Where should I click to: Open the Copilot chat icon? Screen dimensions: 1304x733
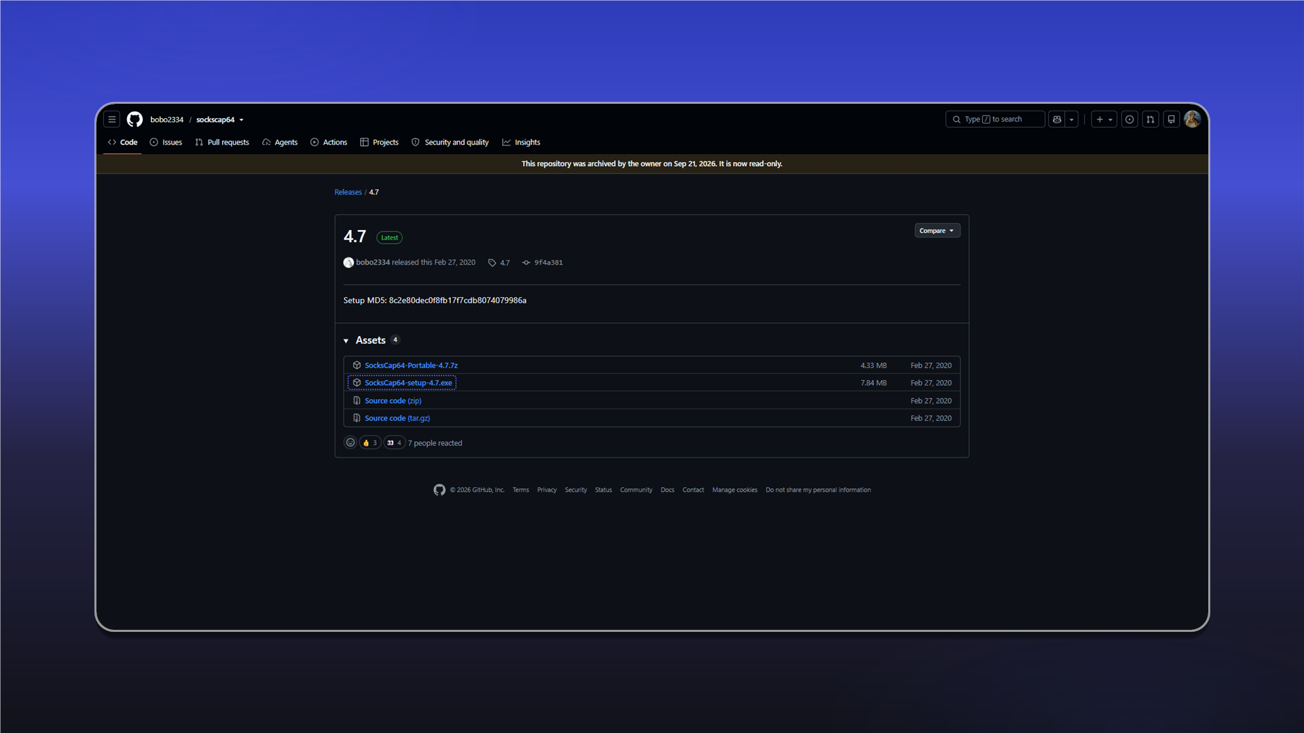tap(1057, 119)
